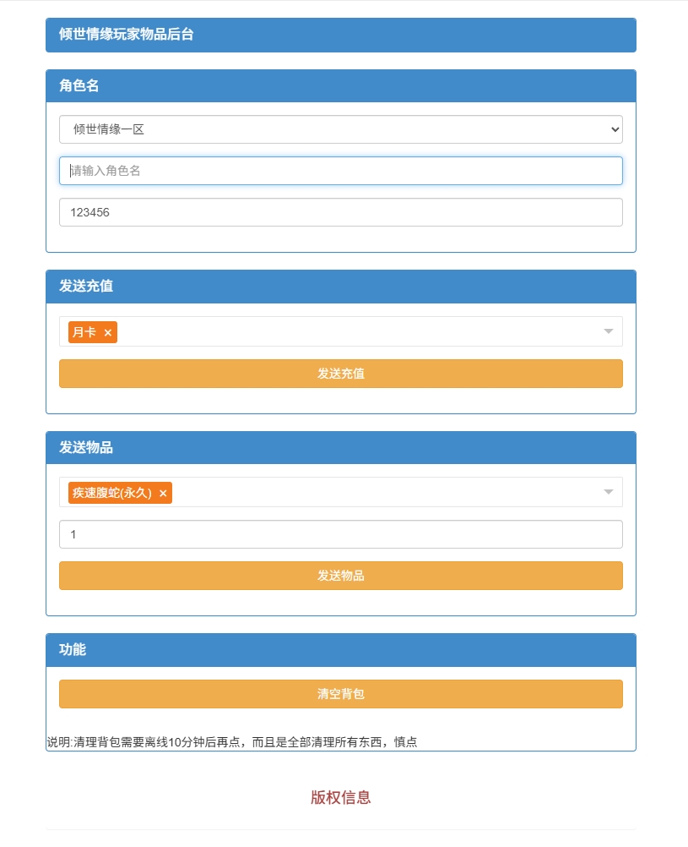Image resolution: width=688 pixels, height=847 pixels.
Task: Click the 清空背包 button
Action: 341,694
